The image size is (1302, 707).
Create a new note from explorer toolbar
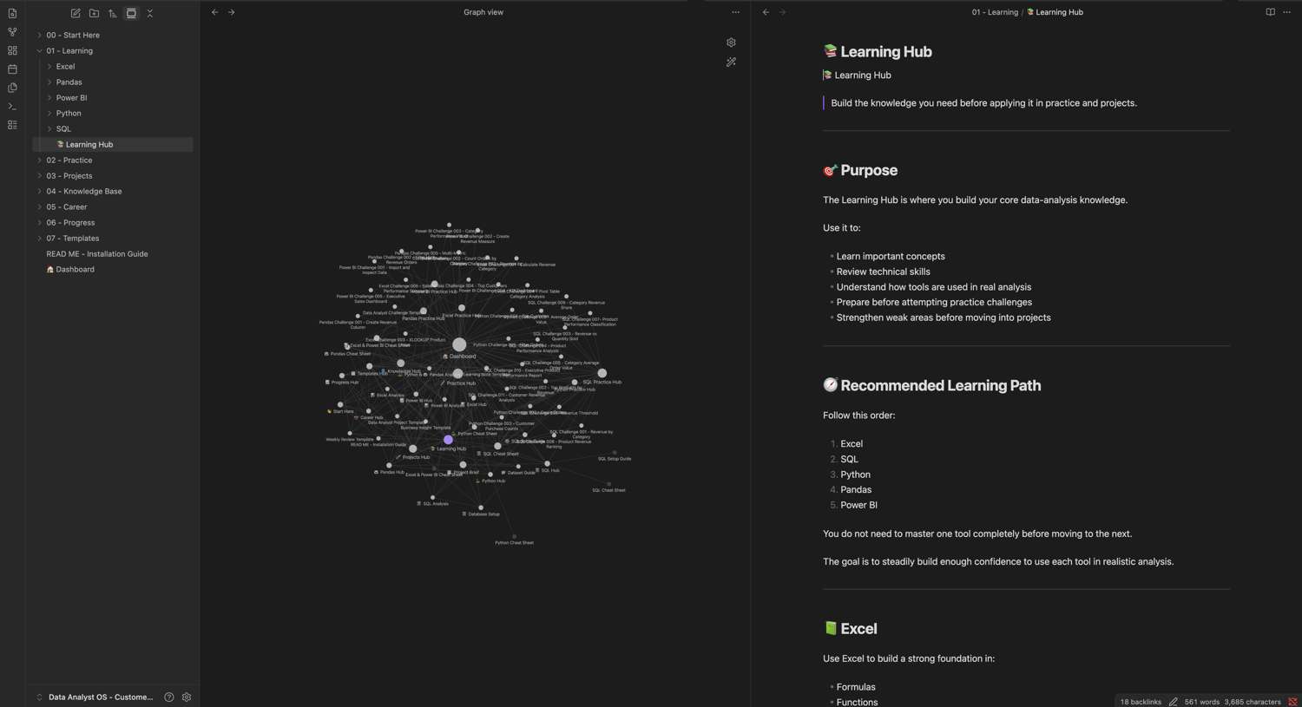[x=76, y=13]
